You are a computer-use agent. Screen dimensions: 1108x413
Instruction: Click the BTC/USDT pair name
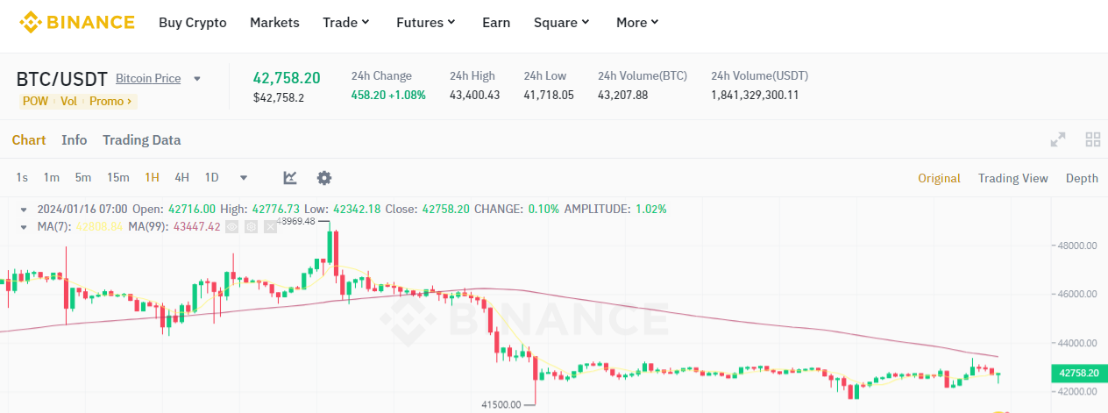61,79
